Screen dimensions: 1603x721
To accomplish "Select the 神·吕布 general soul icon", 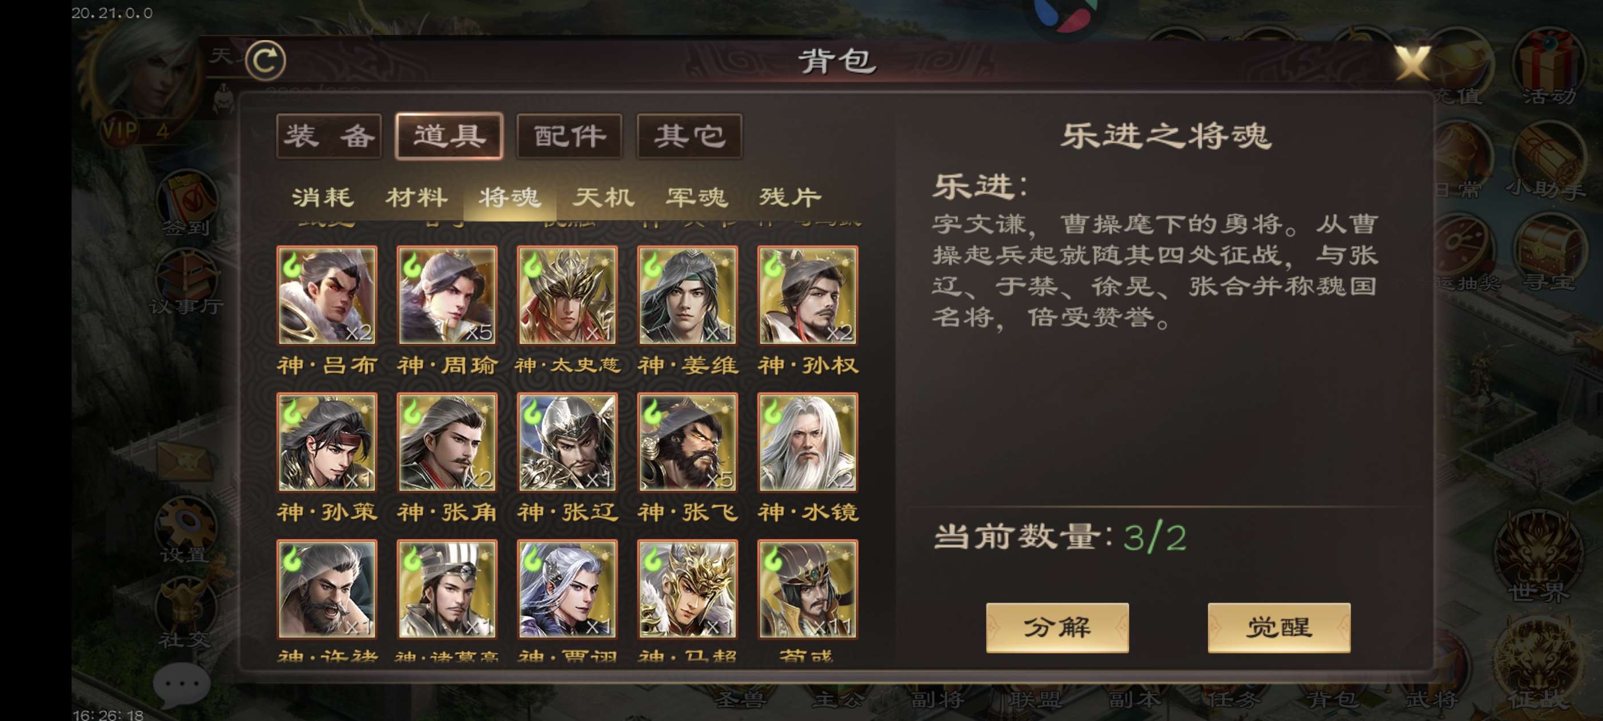I will pos(327,295).
